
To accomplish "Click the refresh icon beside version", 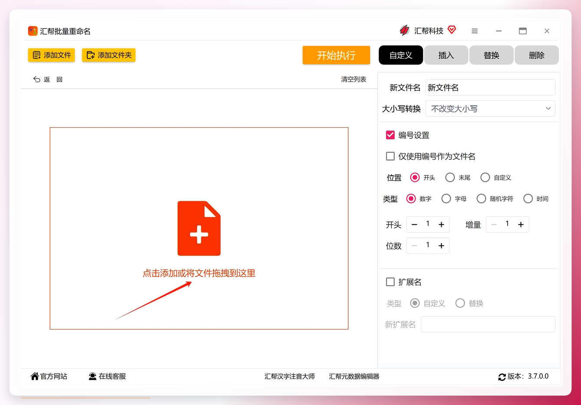I will click(x=502, y=377).
